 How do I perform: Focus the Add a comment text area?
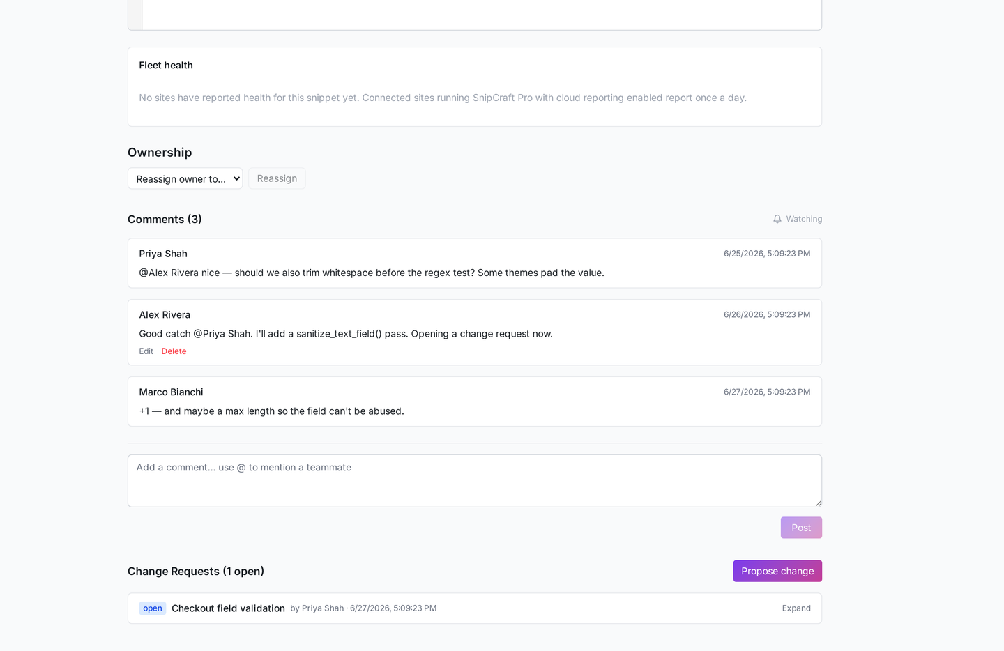click(475, 481)
